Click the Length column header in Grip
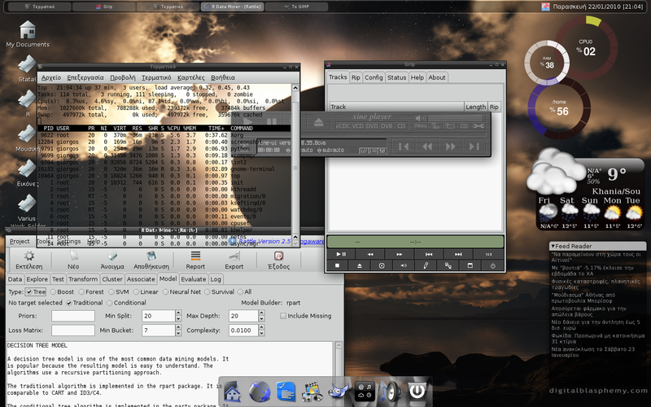Viewport: 651px width, 407px height. click(x=475, y=107)
